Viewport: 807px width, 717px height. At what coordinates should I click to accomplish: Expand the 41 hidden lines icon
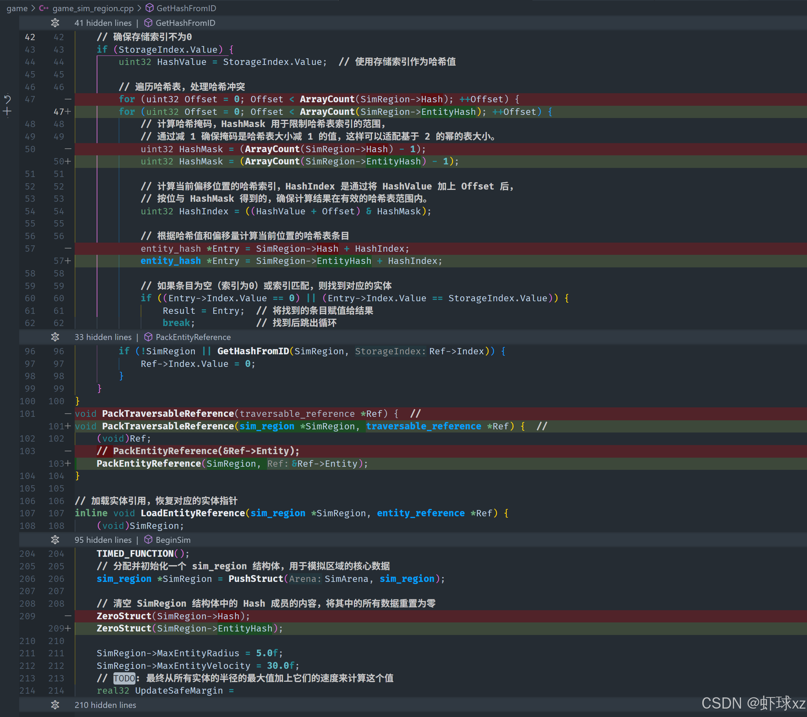point(55,23)
